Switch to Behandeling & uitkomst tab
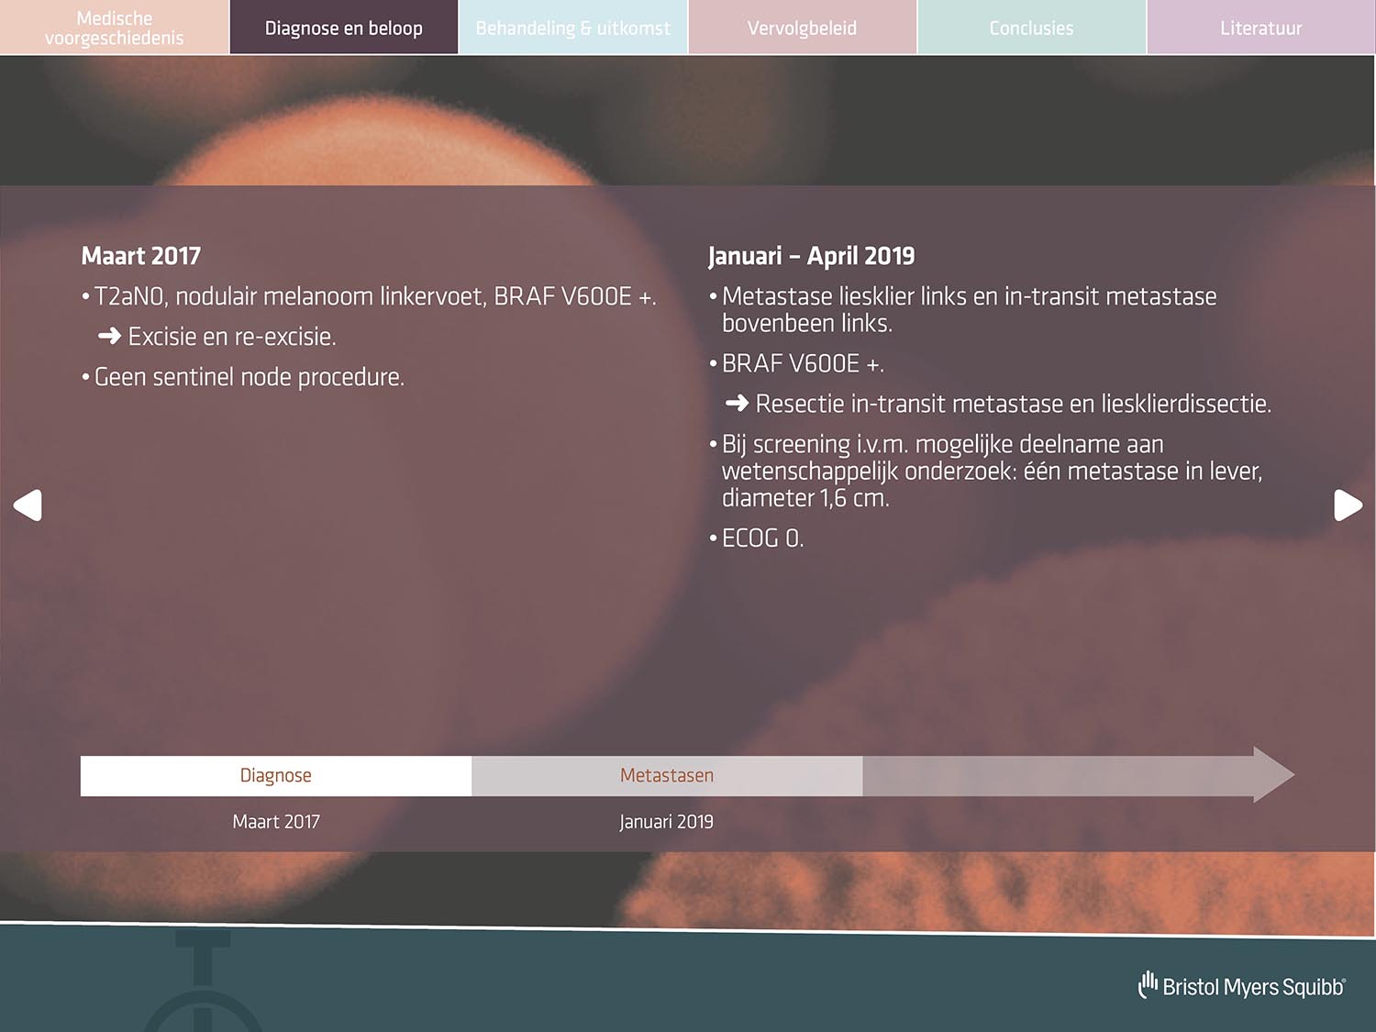Viewport: 1376px width, 1032px height. coord(573,28)
